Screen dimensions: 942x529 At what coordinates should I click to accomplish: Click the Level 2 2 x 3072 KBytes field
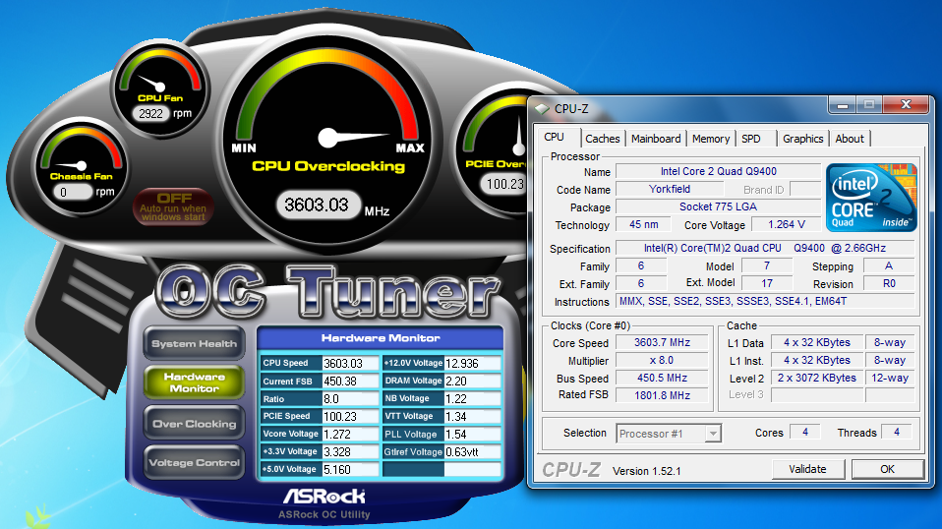pos(817,378)
